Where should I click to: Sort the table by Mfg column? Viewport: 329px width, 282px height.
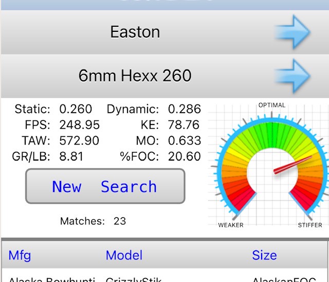20,255
